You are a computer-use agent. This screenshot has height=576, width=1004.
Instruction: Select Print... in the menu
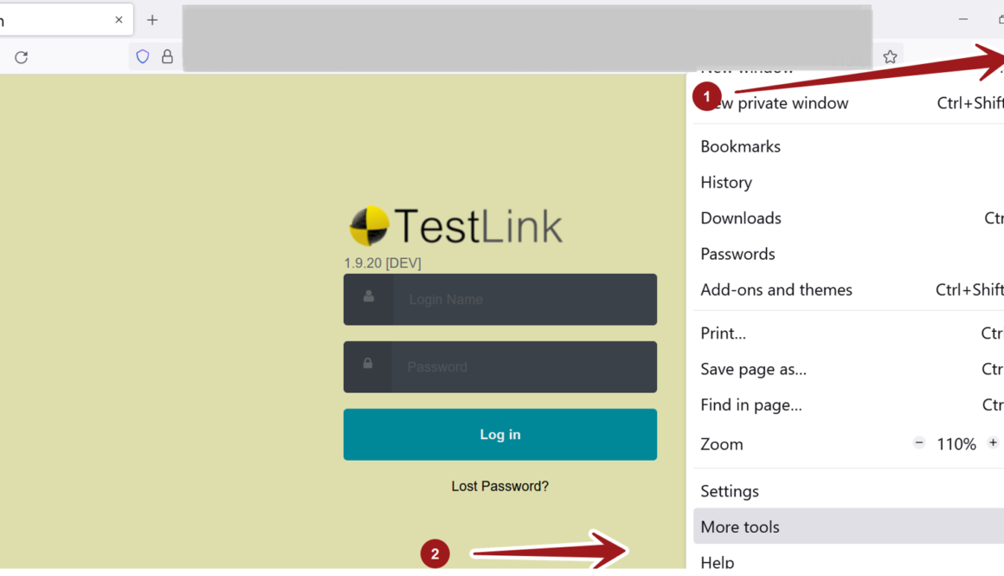(848, 333)
